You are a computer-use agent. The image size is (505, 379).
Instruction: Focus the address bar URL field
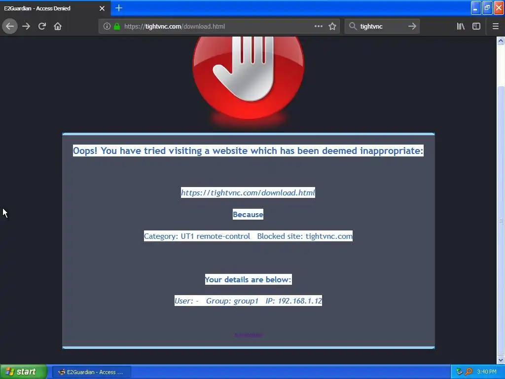pos(219,27)
